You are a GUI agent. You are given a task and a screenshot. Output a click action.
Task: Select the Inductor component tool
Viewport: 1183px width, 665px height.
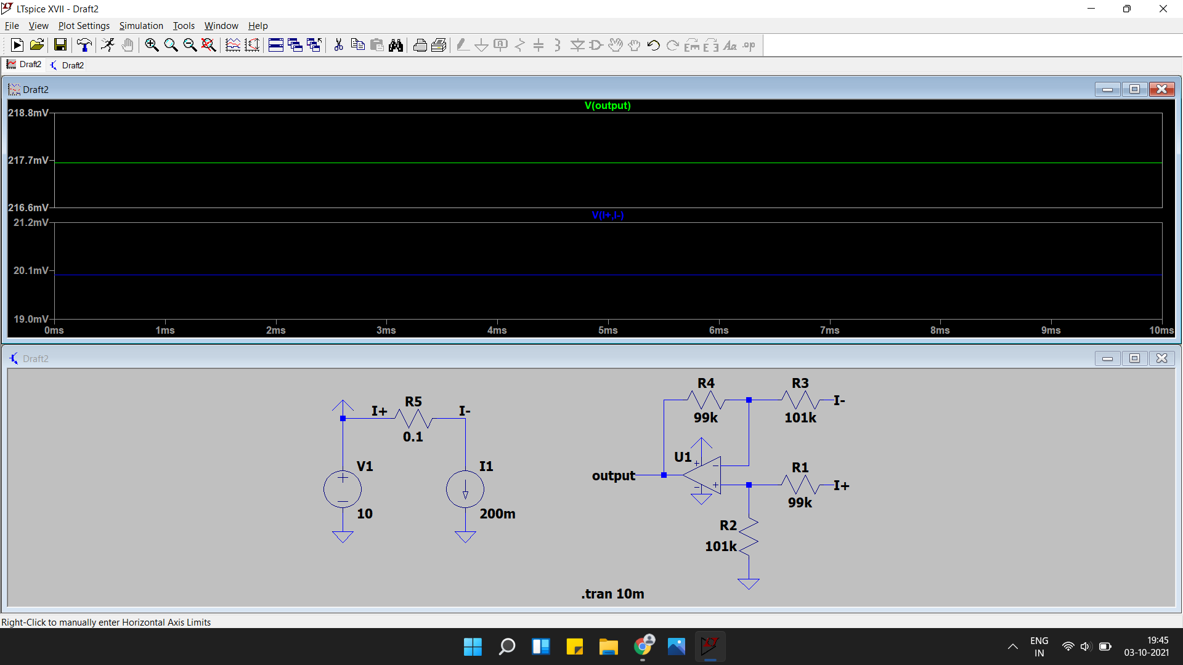[558, 45]
